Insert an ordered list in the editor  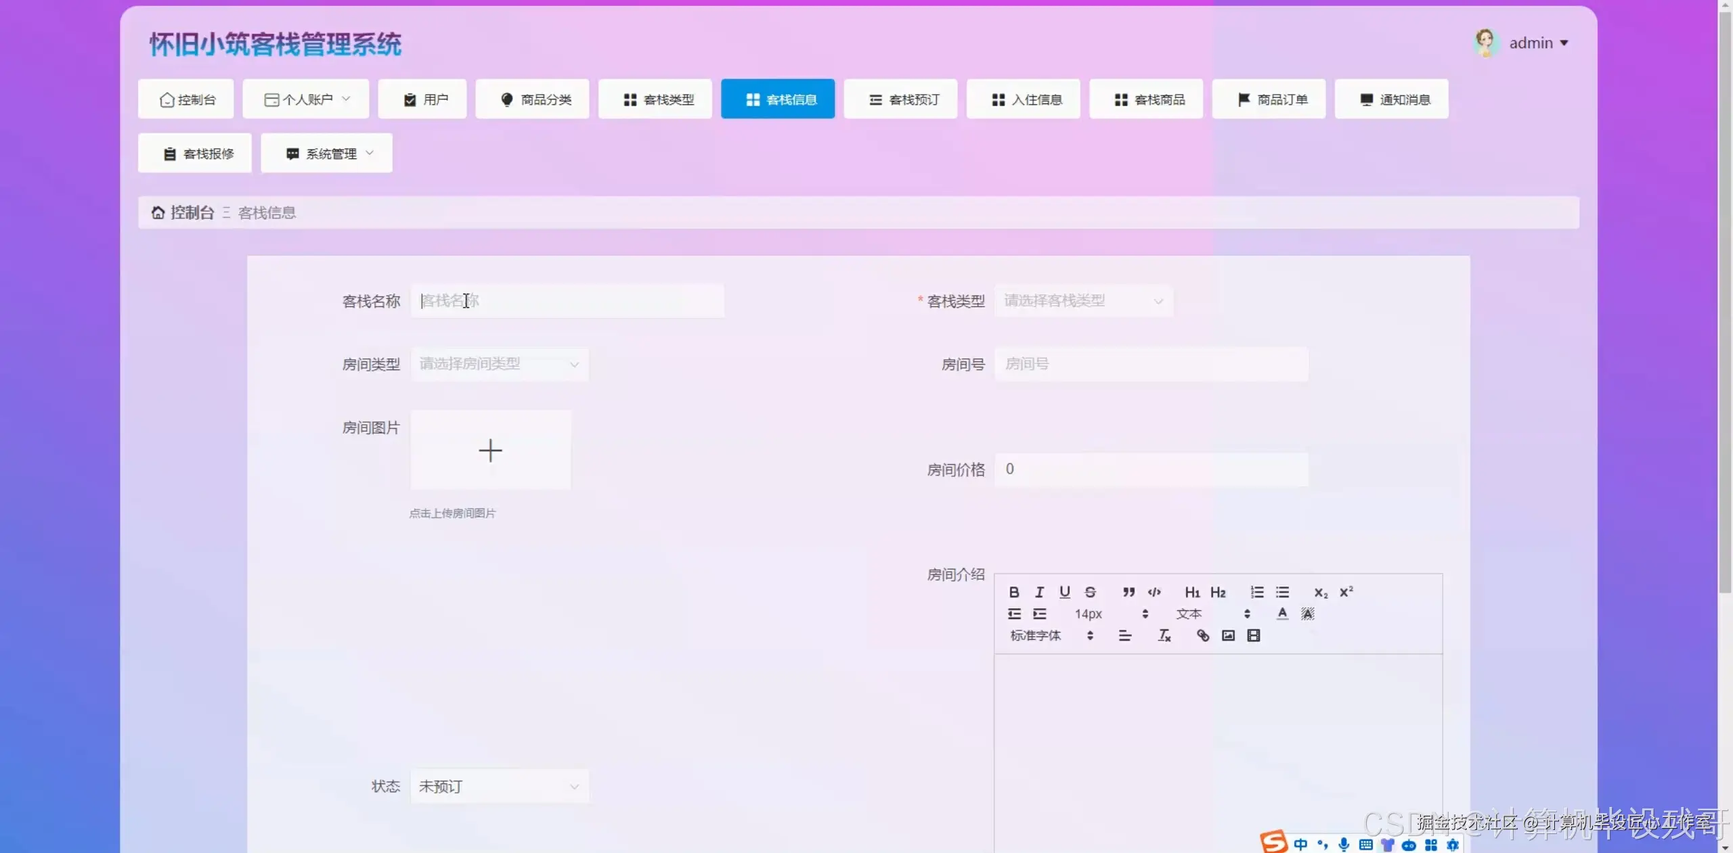(1256, 592)
